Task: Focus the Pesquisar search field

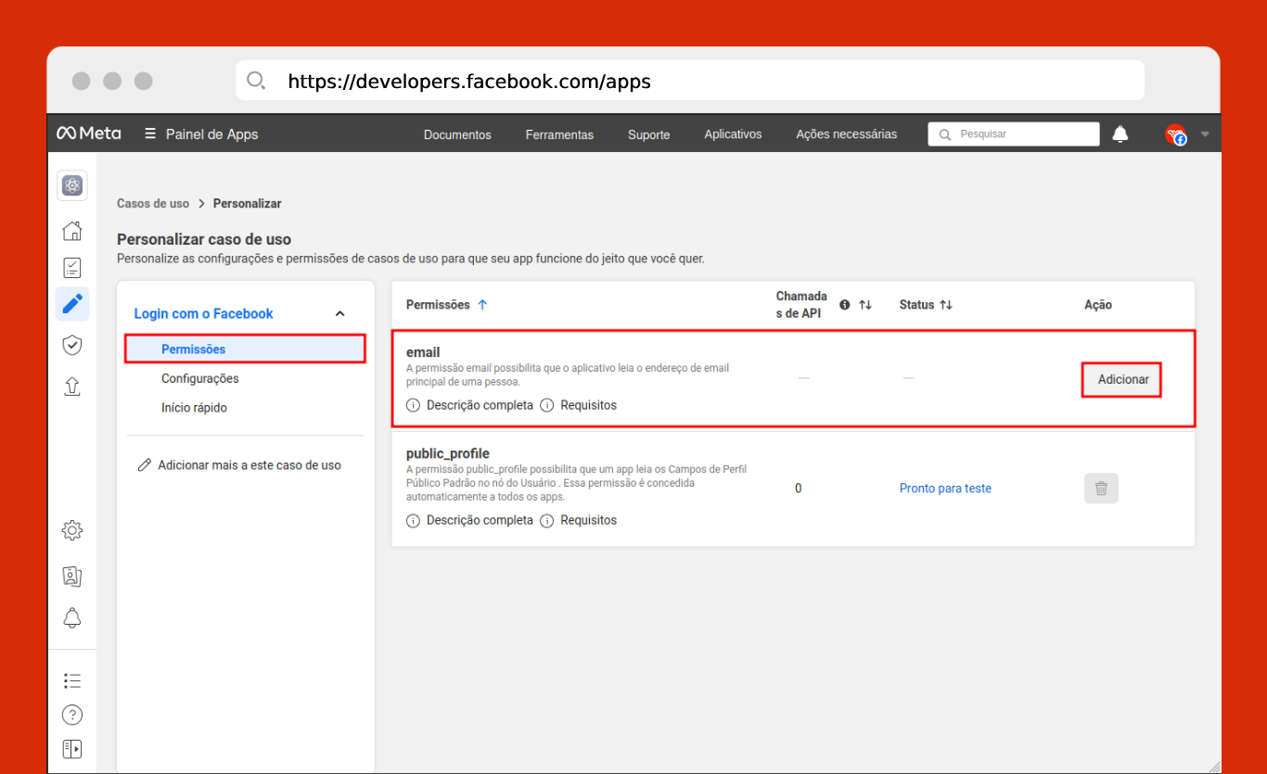Action: [1014, 134]
